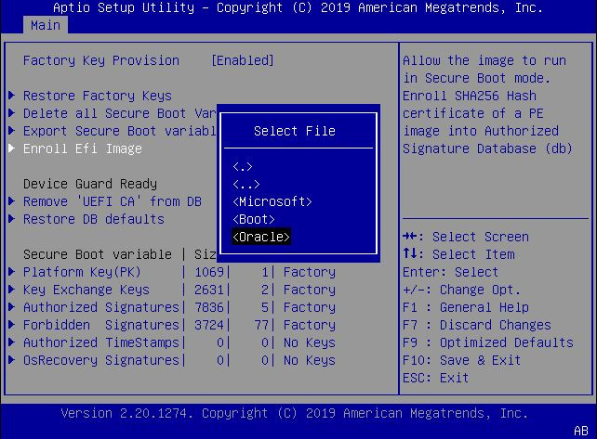Click Select File dialog title
This screenshot has height=439, width=597.
[295, 131]
